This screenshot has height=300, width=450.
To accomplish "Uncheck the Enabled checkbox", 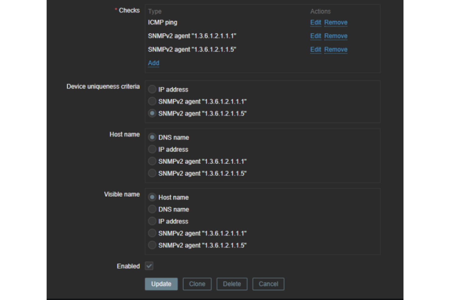I will pyautogui.click(x=150, y=266).
